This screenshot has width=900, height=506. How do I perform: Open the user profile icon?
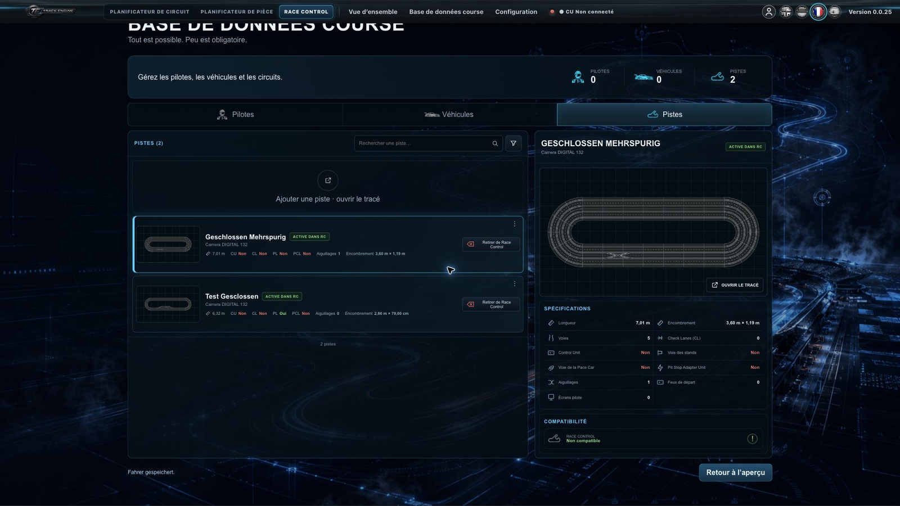(768, 12)
